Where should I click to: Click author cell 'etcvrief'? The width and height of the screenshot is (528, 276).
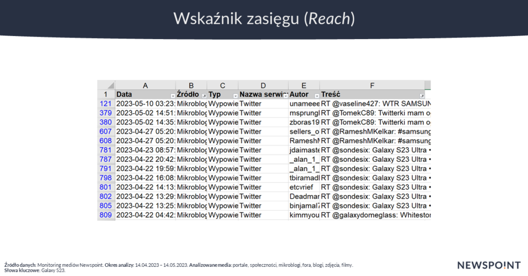[x=304, y=187]
